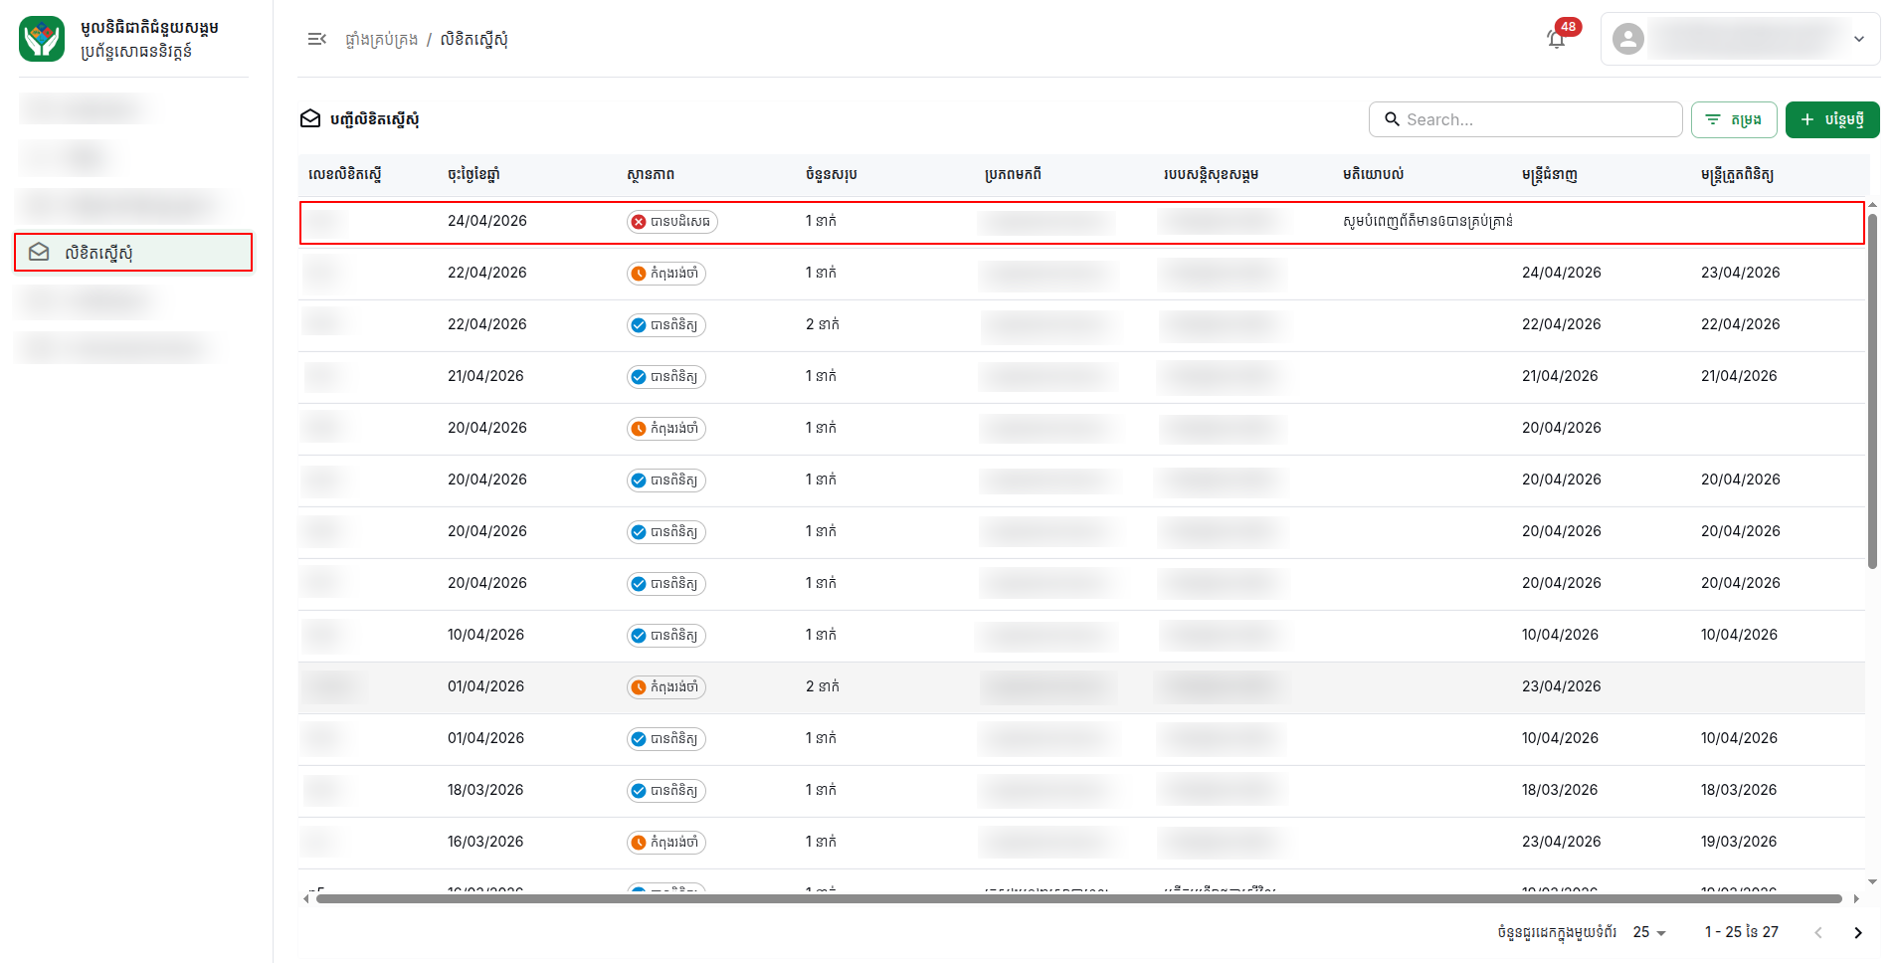Screen dimensions: 1897x963
Task: Click the vertical scrollbar of the table
Action: coord(1872,391)
